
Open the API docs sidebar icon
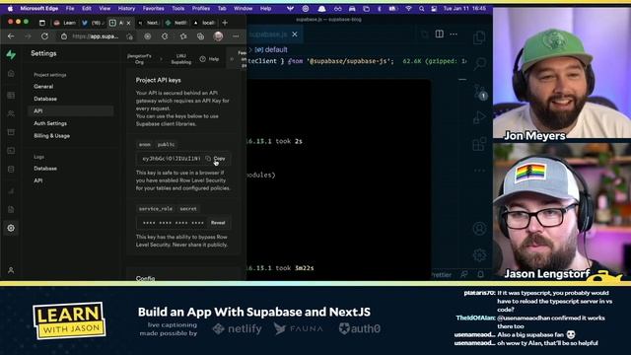pos(11,209)
